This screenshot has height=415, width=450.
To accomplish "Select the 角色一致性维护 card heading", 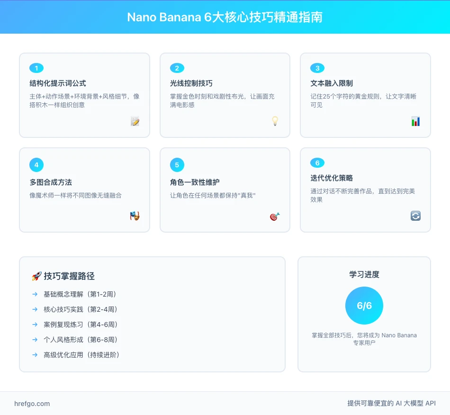I will [195, 182].
